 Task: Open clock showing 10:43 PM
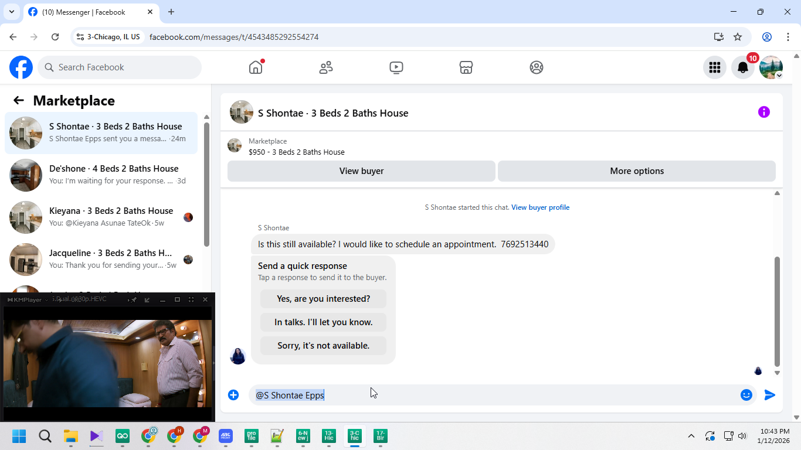pos(773,436)
